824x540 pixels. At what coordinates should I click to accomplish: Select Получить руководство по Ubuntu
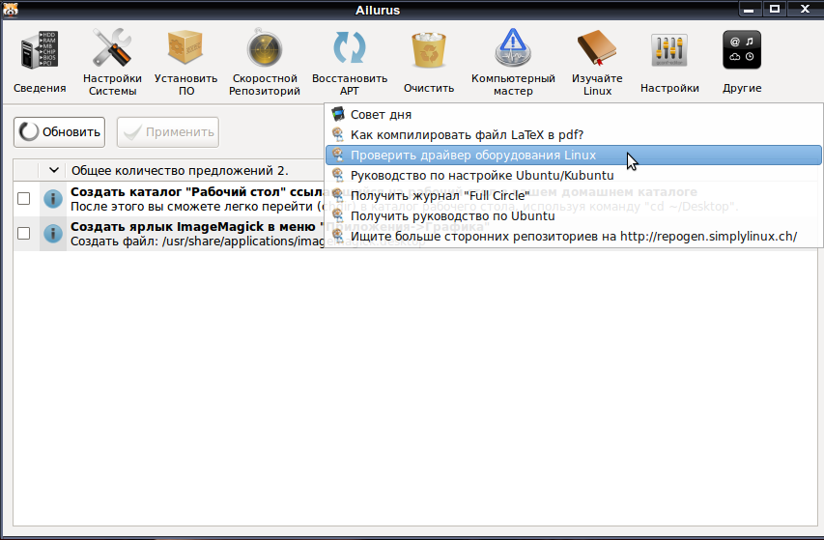574,215
